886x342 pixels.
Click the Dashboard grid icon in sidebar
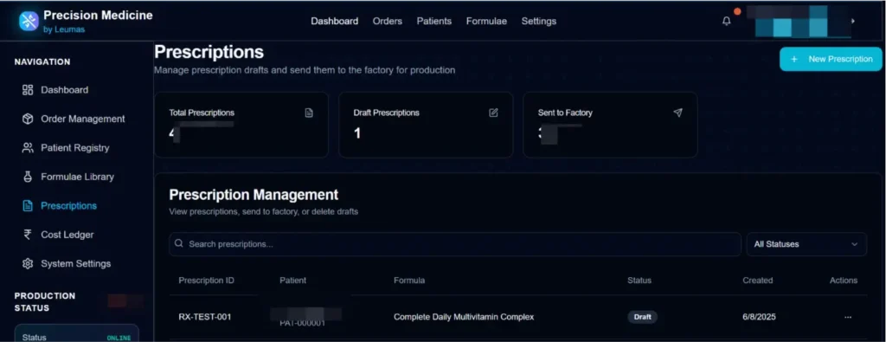click(x=28, y=90)
